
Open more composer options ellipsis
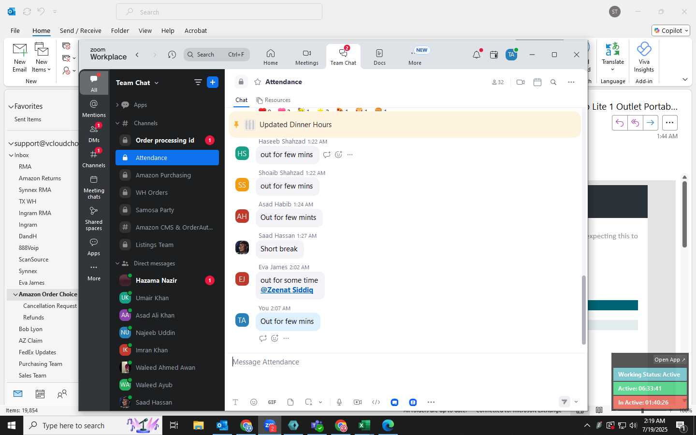tap(431, 402)
